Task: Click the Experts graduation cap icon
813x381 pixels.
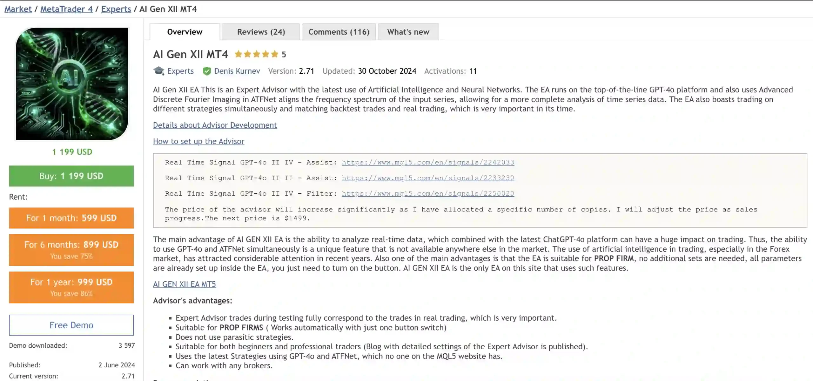Action: click(159, 71)
